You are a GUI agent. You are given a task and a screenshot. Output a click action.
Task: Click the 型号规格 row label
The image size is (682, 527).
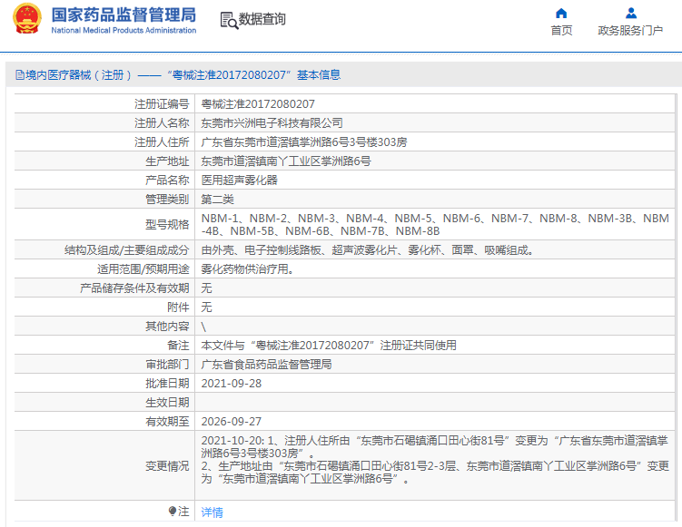pyautogui.click(x=167, y=225)
